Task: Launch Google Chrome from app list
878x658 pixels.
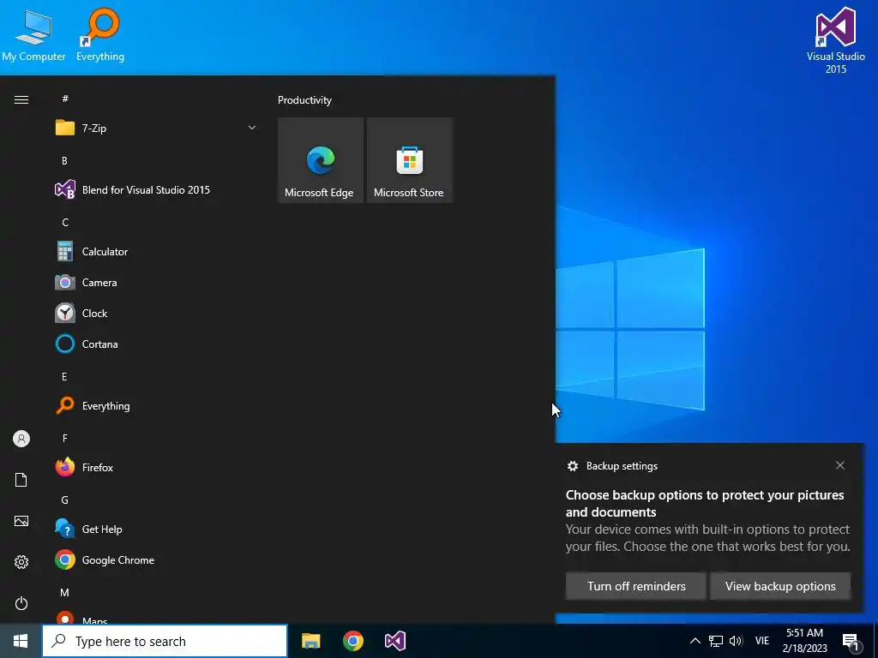Action: [x=156, y=560]
